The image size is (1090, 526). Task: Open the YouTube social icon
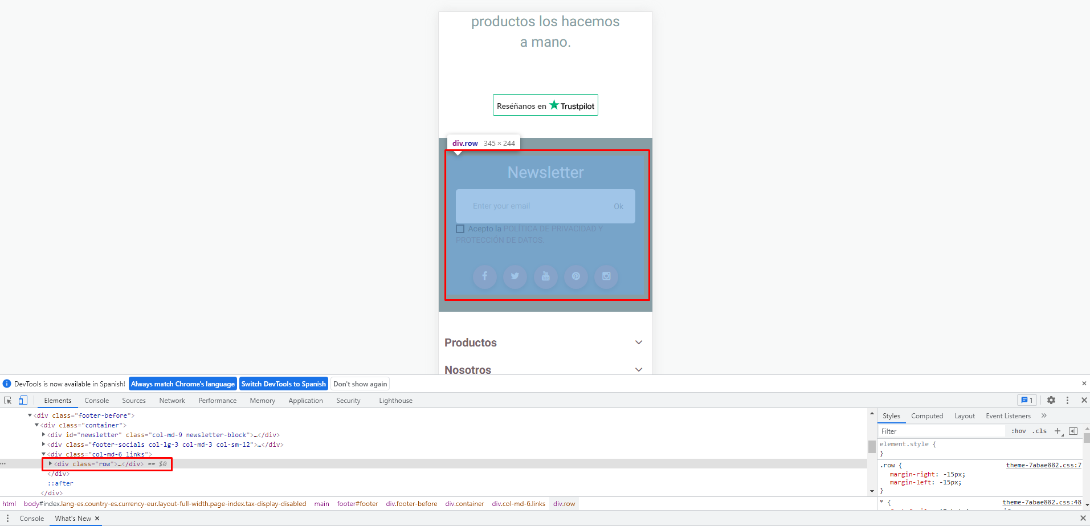546,276
